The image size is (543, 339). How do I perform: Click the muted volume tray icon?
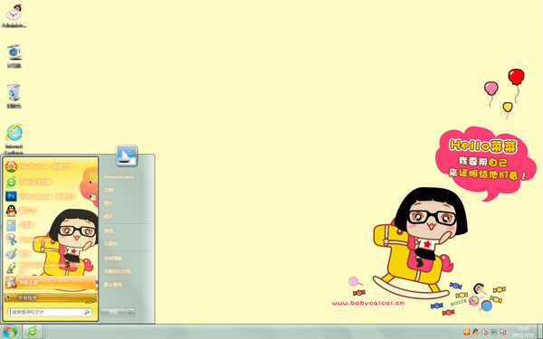[485, 332]
